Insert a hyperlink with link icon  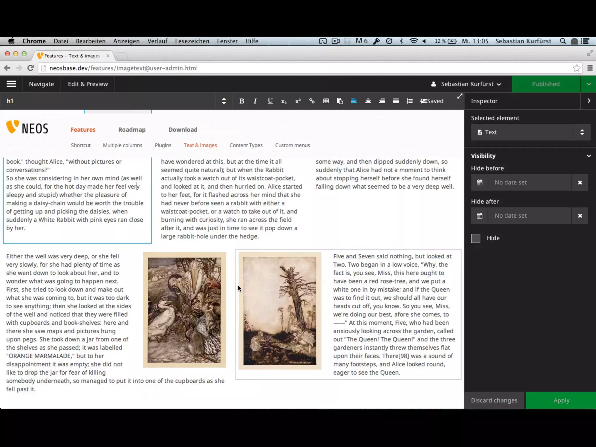click(x=312, y=101)
